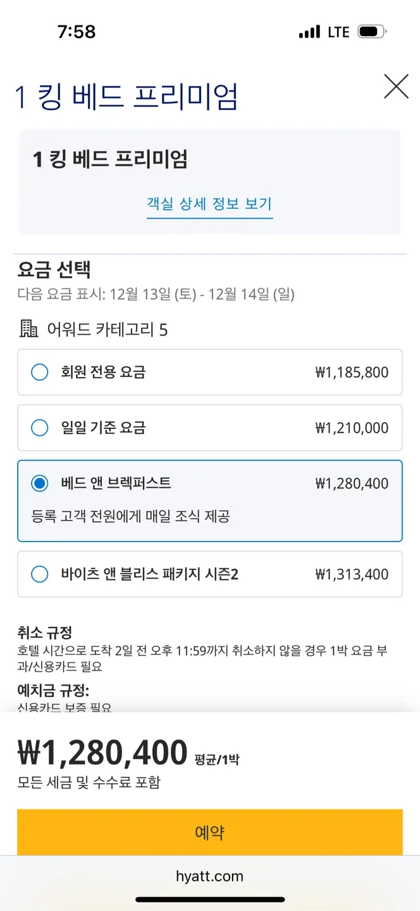Tap the yellow 예약 booking button
The width and height of the screenshot is (420, 911).
pyautogui.click(x=209, y=832)
